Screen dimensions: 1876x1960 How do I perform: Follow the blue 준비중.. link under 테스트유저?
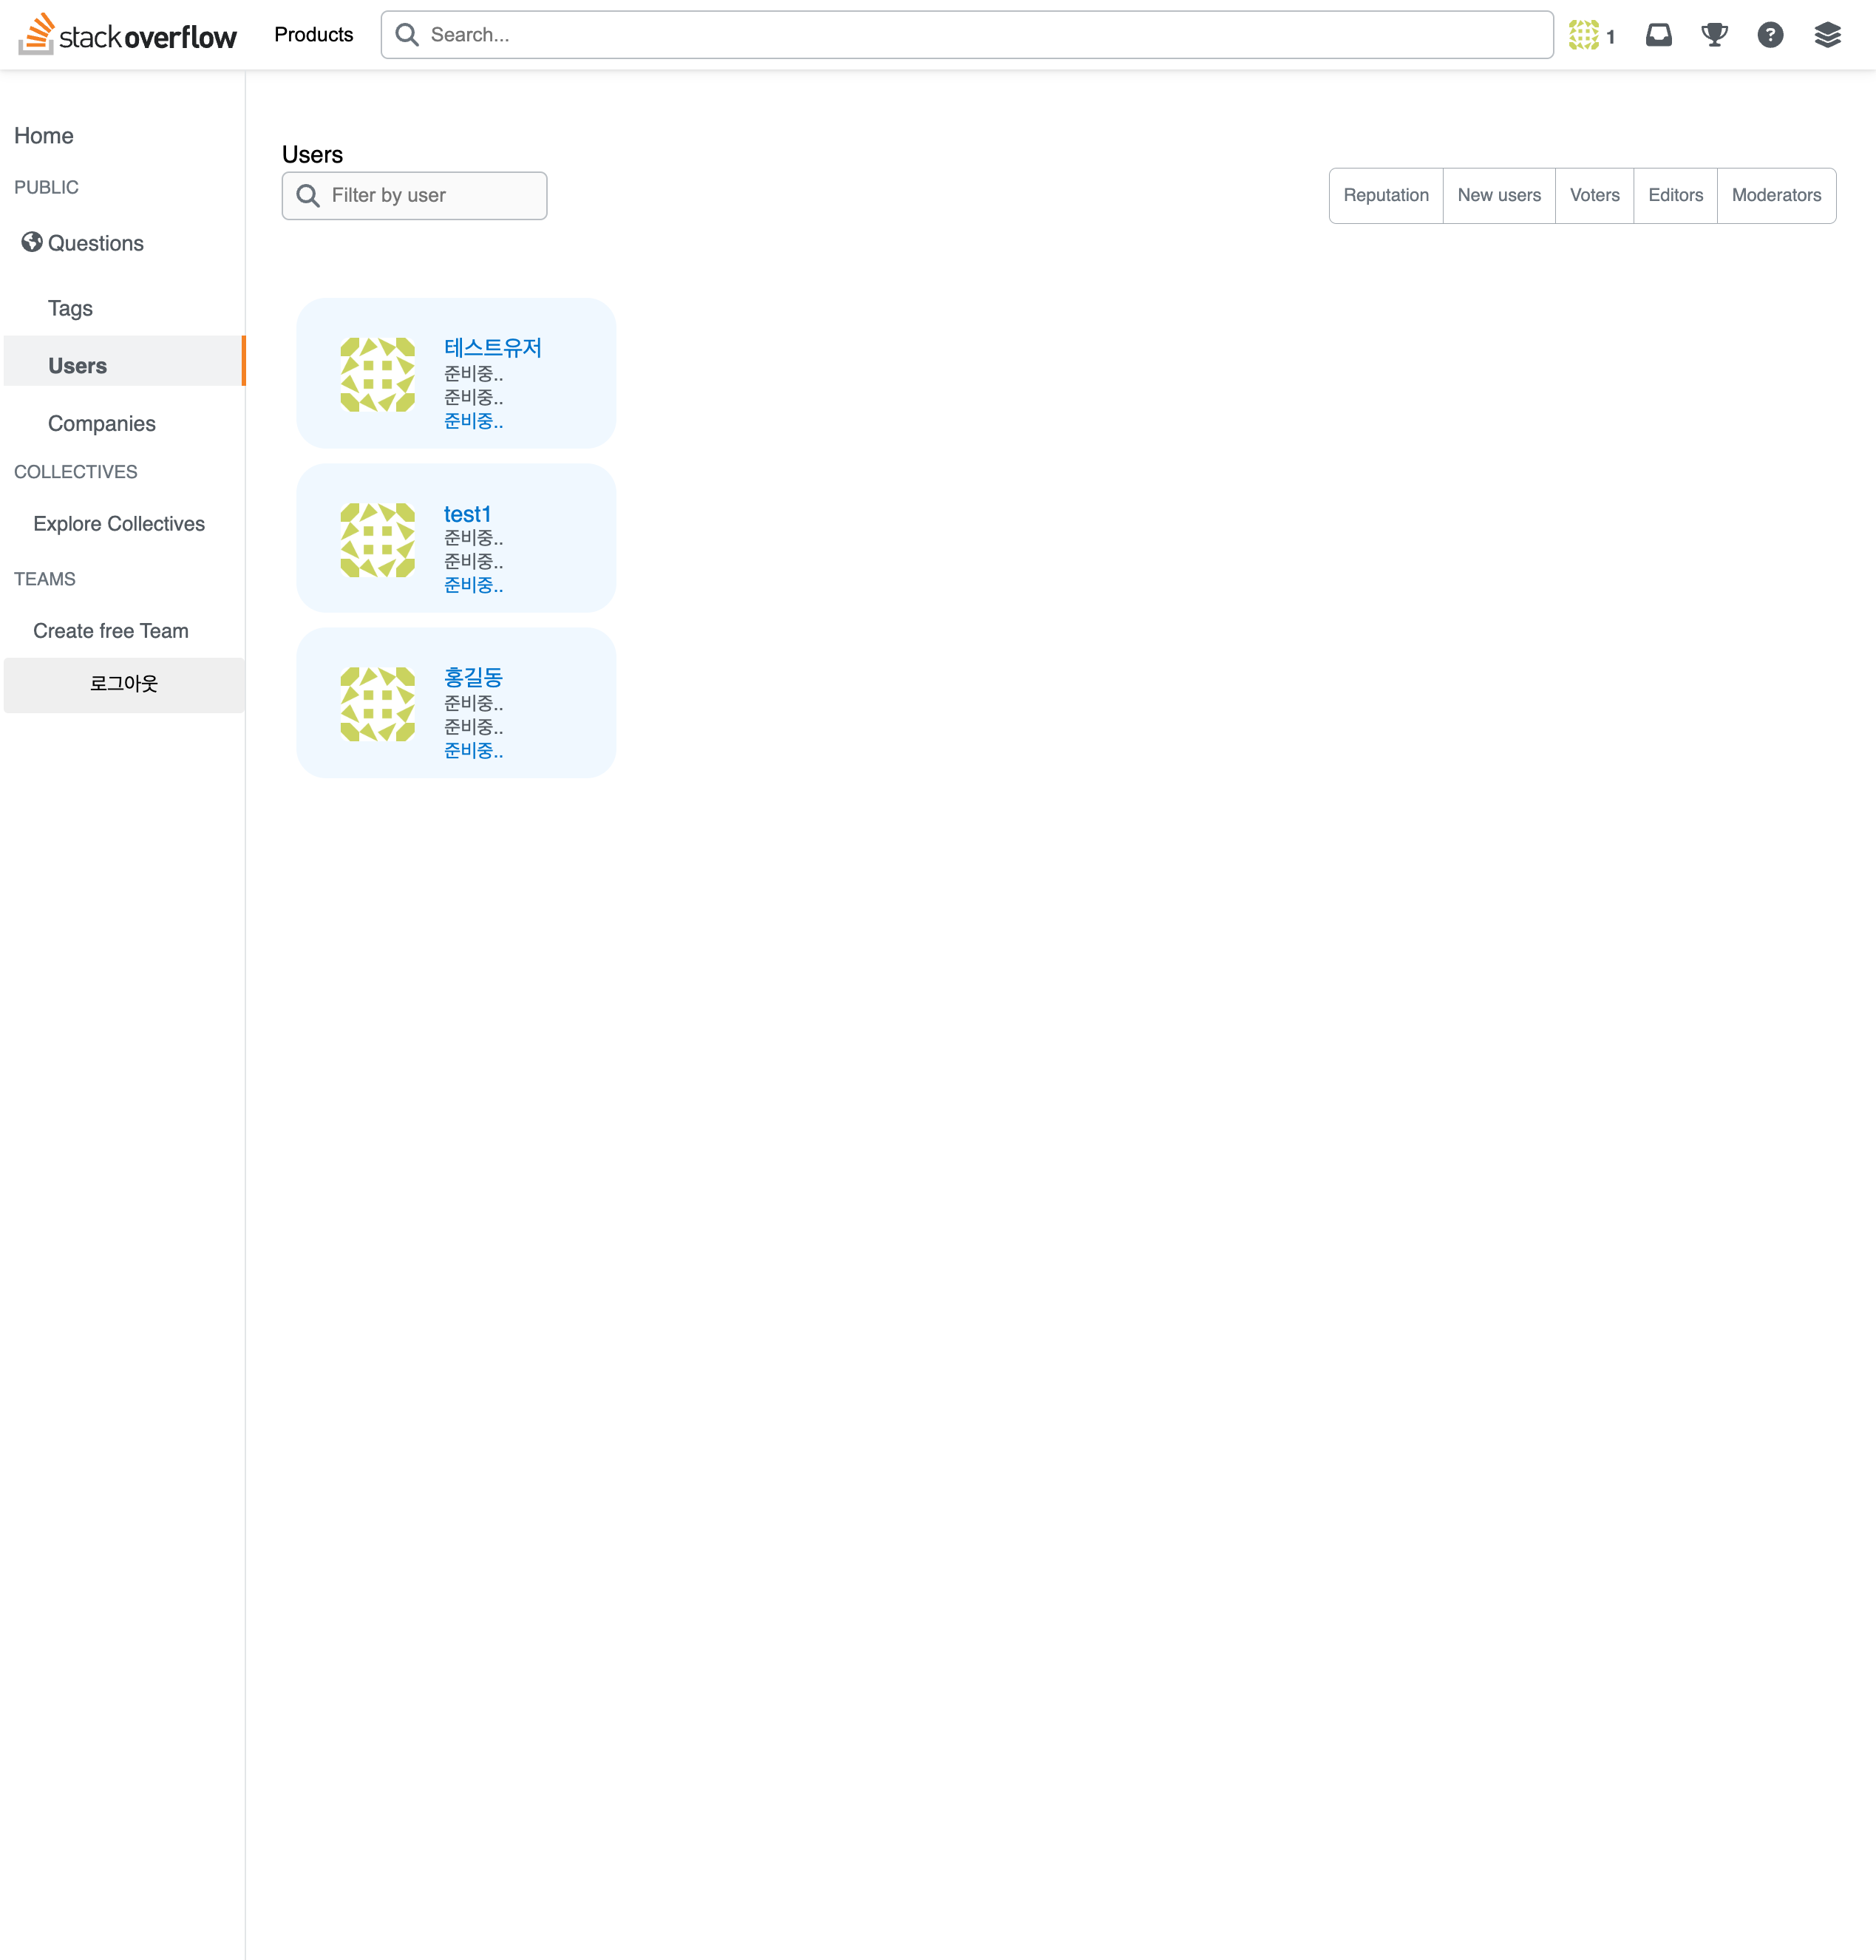click(x=473, y=421)
